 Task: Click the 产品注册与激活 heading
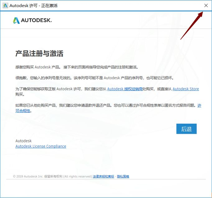click(x=39, y=53)
